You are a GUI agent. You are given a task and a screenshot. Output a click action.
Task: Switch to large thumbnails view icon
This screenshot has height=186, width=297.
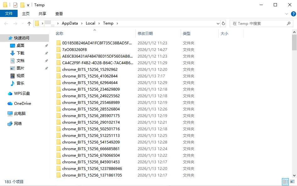point(292,182)
